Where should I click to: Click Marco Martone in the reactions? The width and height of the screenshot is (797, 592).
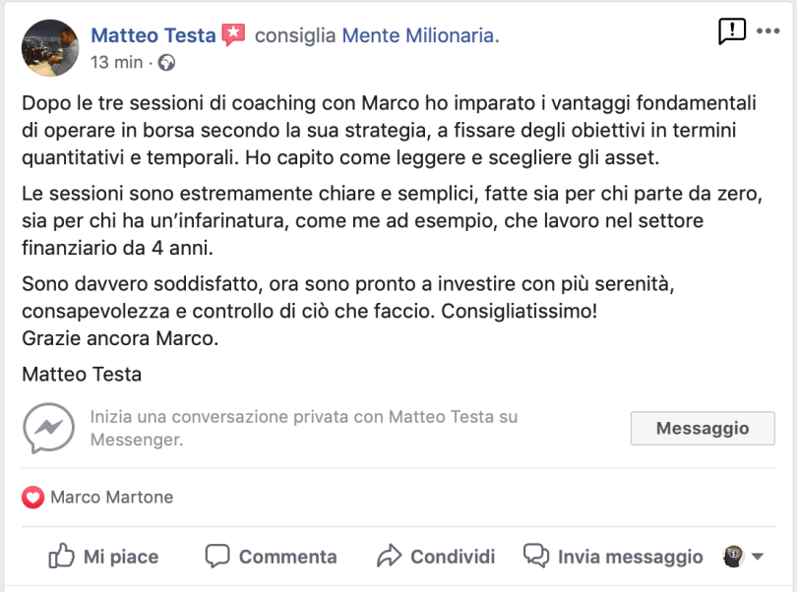pyautogui.click(x=111, y=498)
